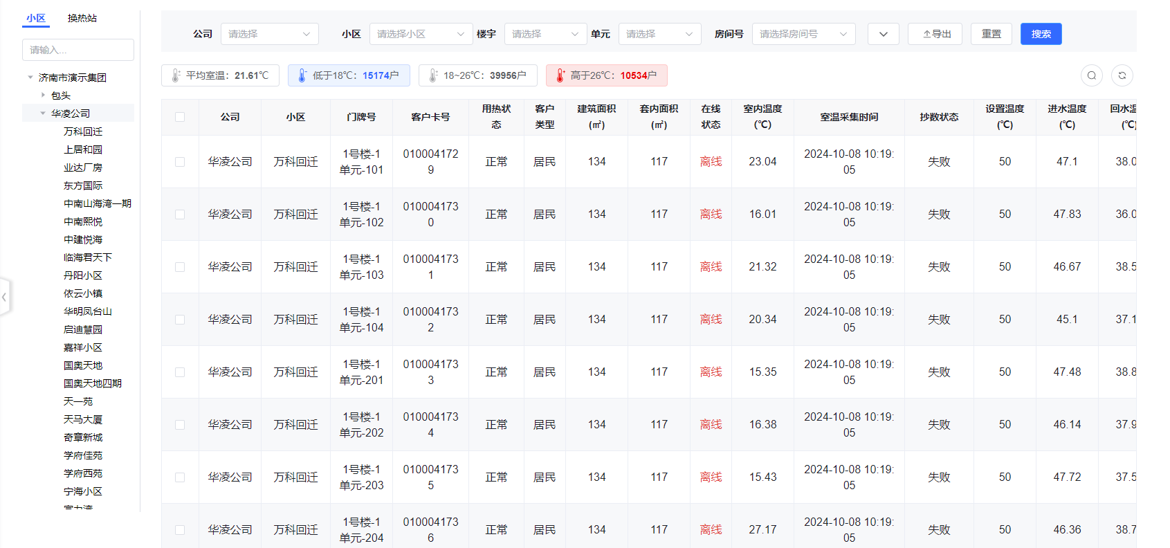Screen dimensions: 1170x548
Task: Click the thermometer icon beside average room temperature
Action: click(175, 75)
